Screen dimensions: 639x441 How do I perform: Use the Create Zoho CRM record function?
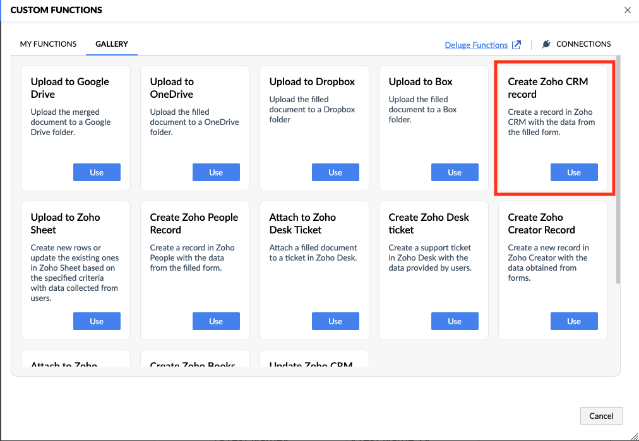click(x=574, y=172)
